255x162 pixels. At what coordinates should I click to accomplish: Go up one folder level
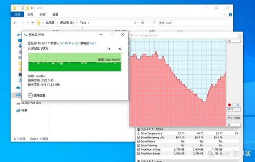click(x=33, y=23)
